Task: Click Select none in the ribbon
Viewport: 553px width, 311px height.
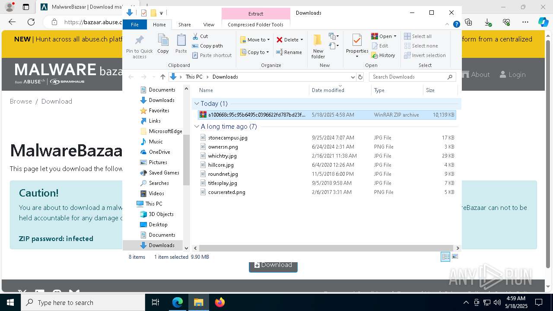Action: 421,46
